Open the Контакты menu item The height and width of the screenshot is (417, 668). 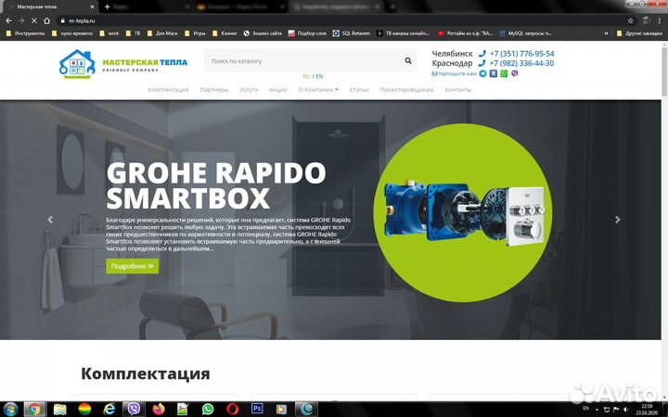[458, 90]
